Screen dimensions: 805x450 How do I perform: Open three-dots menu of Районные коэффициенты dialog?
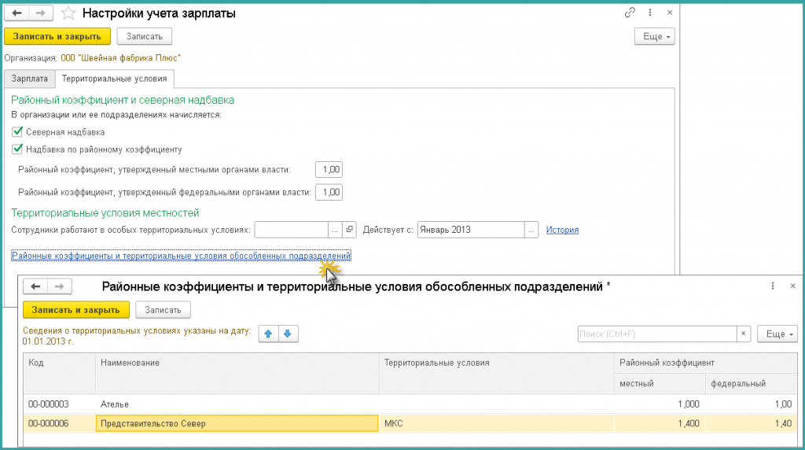[x=773, y=286]
